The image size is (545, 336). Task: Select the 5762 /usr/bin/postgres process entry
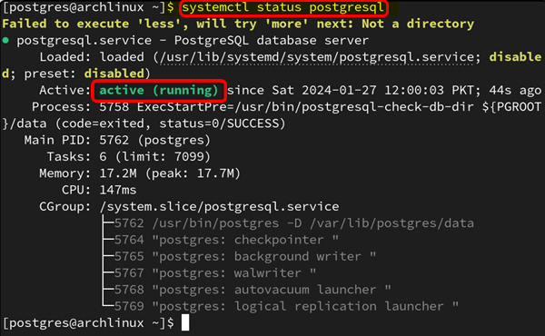click(x=294, y=223)
